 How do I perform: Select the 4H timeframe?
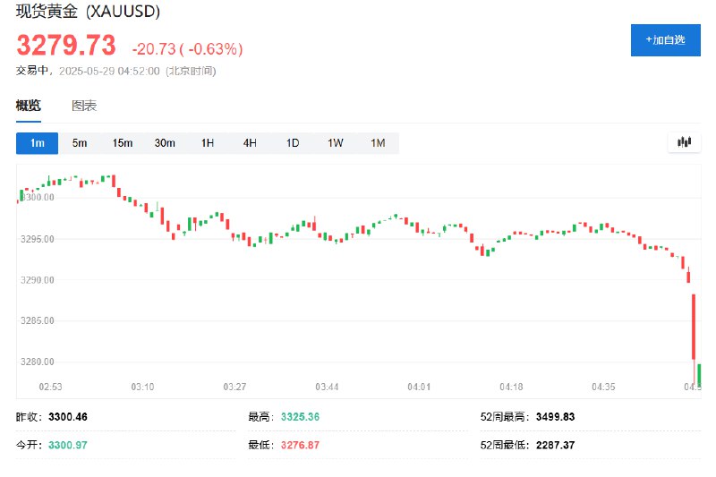[x=250, y=143]
